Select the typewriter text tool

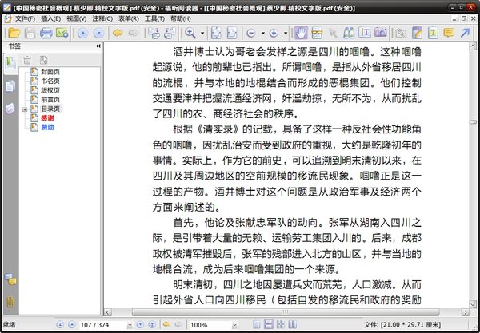pos(365,33)
